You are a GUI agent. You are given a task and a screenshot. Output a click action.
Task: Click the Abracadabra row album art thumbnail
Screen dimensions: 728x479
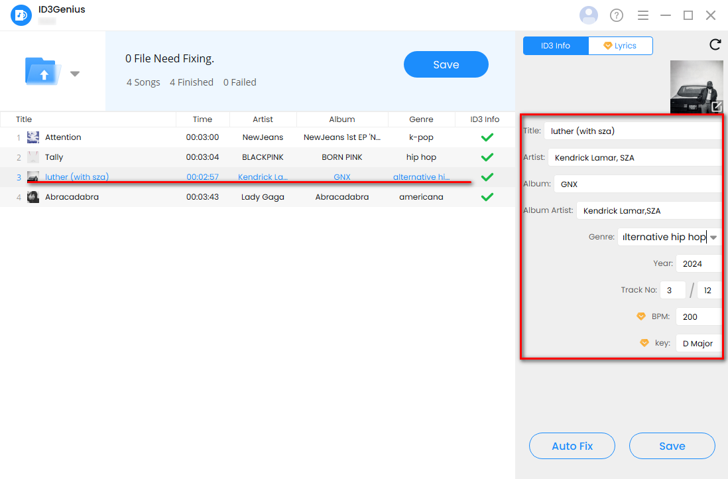coord(33,197)
